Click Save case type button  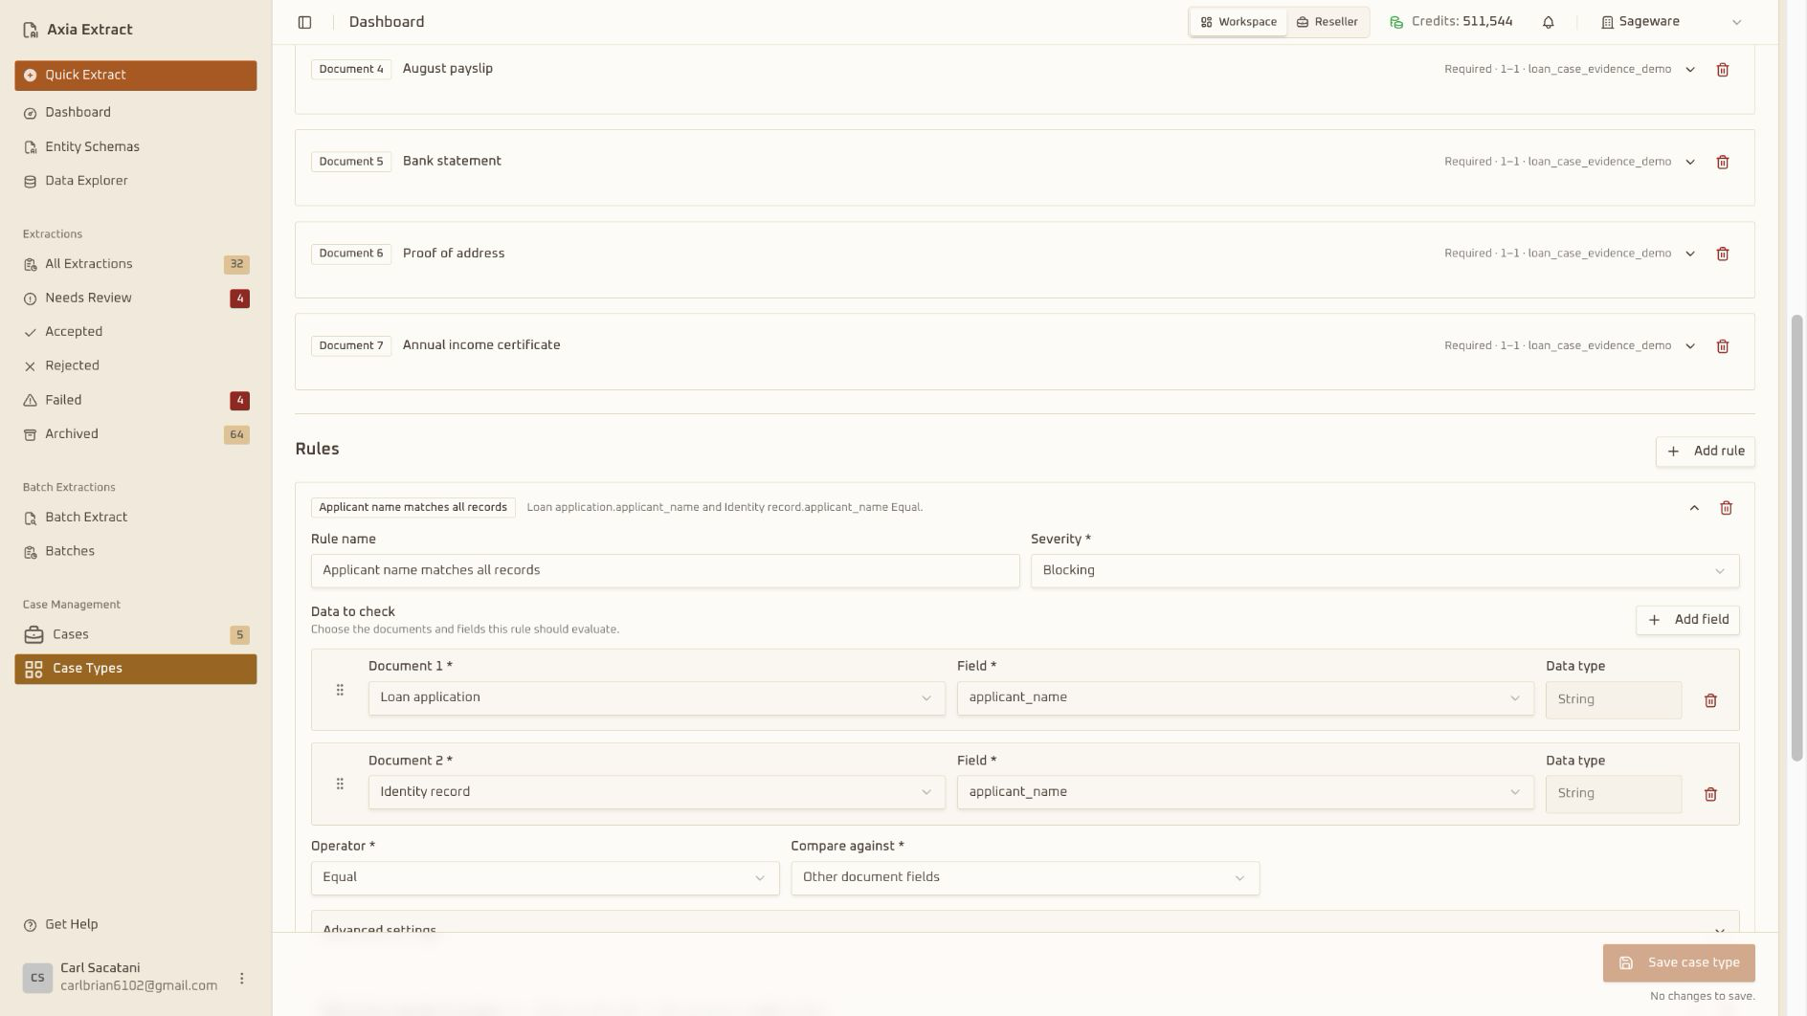[x=1678, y=963]
